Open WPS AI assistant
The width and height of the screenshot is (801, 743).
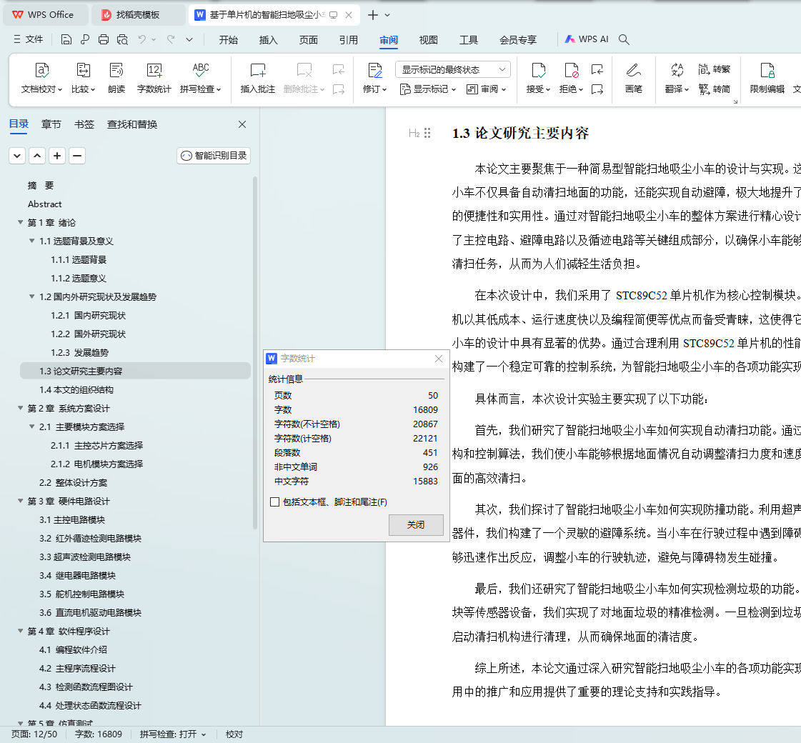tap(587, 39)
